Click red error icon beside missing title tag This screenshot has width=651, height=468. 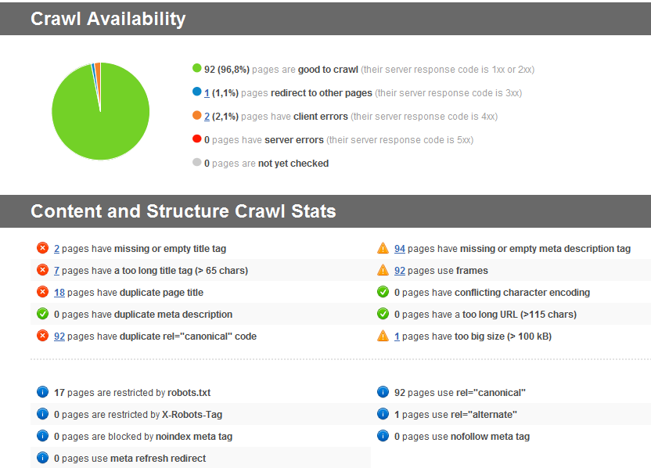[43, 248]
